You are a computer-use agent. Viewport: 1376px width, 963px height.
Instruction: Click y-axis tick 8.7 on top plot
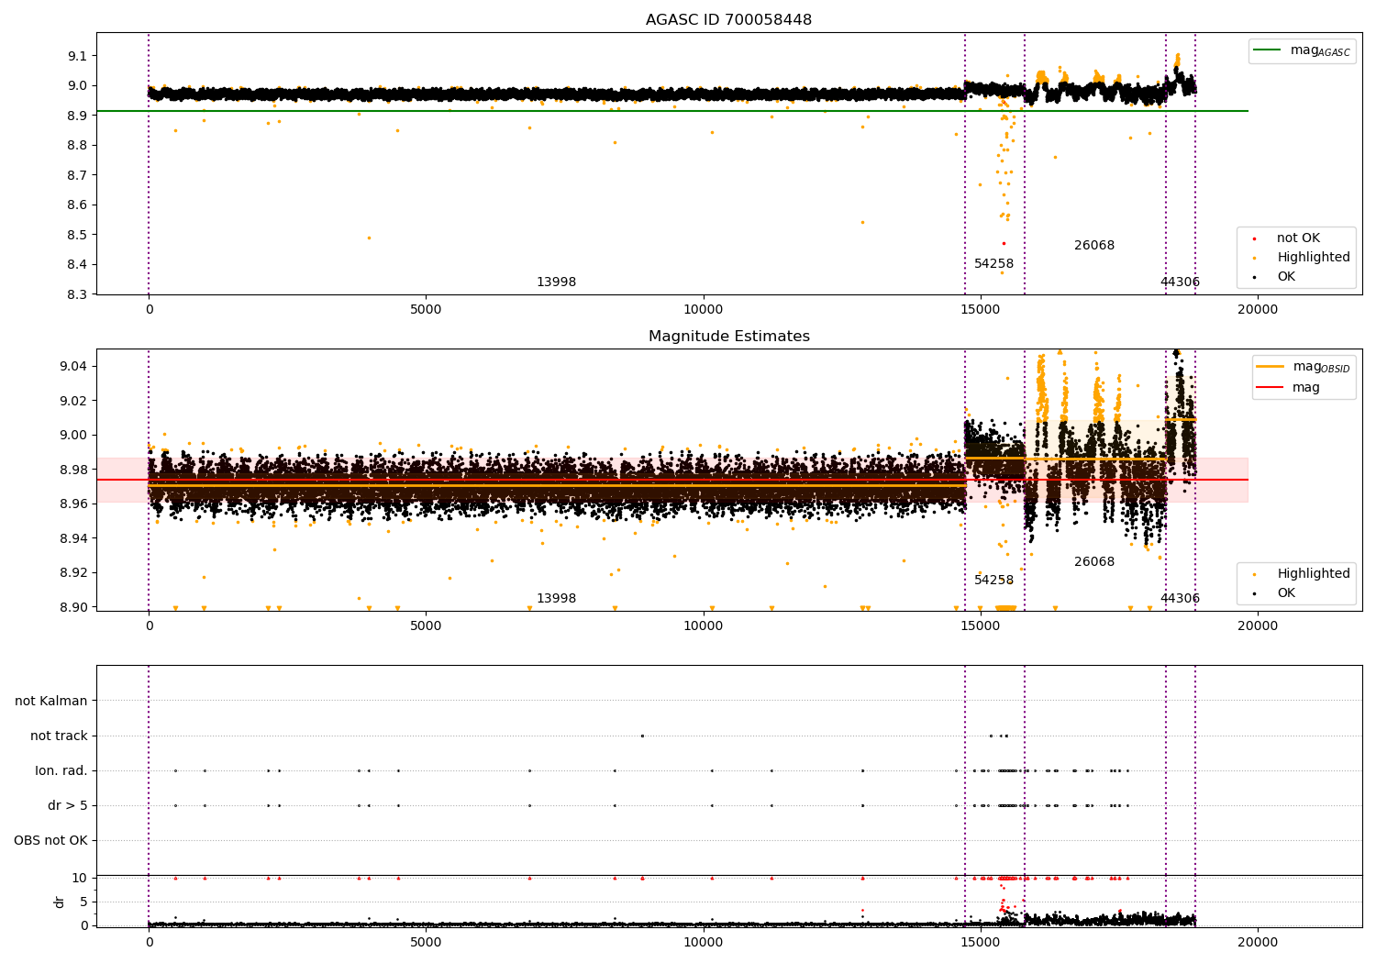77,175
